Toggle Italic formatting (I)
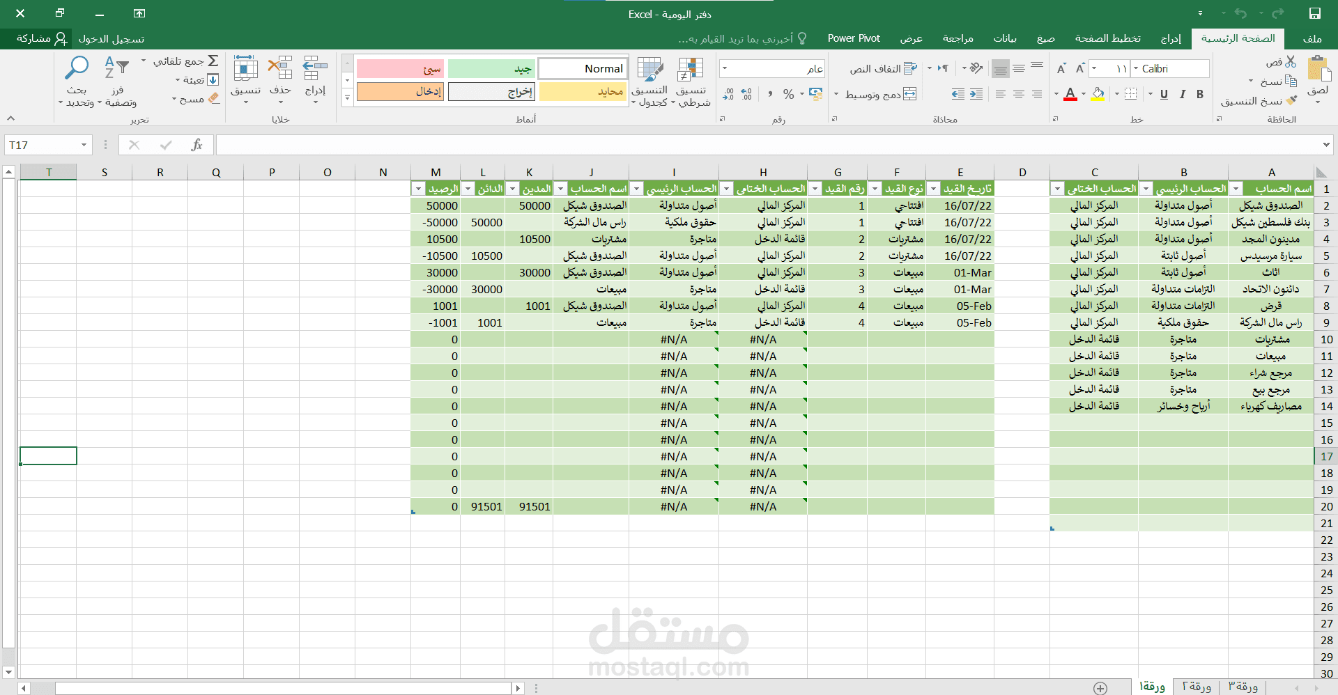1338x695 pixels. coord(1182,94)
